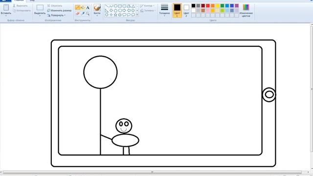This screenshot has height=176, width=313.
Task: Switch to the Home (Главная) tab
Action: click(x=19, y=1)
